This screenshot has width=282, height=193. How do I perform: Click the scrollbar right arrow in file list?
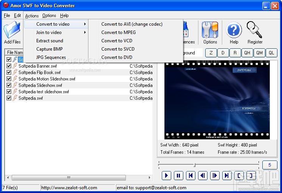pyautogui.click(x=150, y=178)
